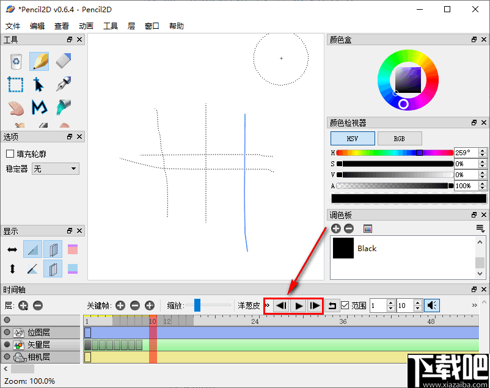Image resolution: width=490 pixels, height=388 pixels.
Task: Open the 动画 animation menu
Action: click(x=86, y=26)
